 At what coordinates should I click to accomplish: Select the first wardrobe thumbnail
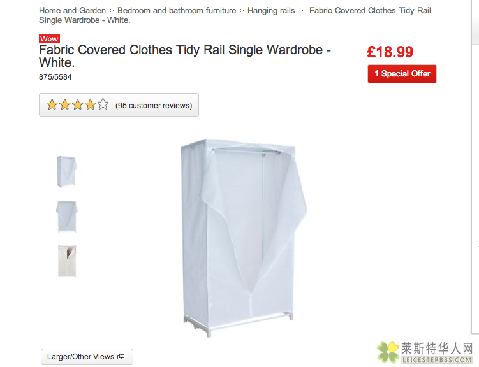click(x=66, y=171)
